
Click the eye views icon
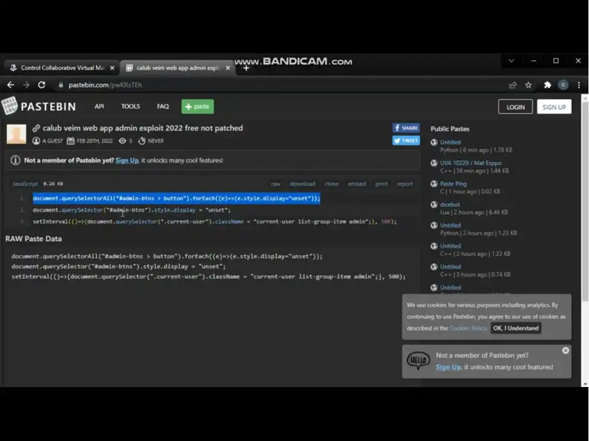pyautogui.click(x=123, y=141)
